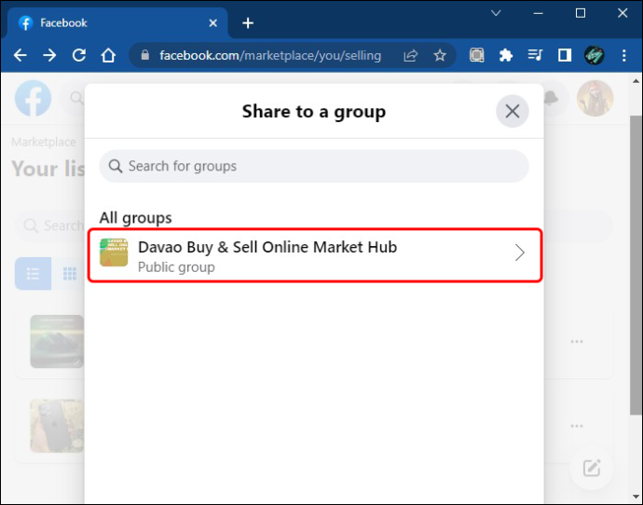Toggle the browser side panel
Viewport: 643px width, 505px height.
pyautogui.click(x=565, y=55)
